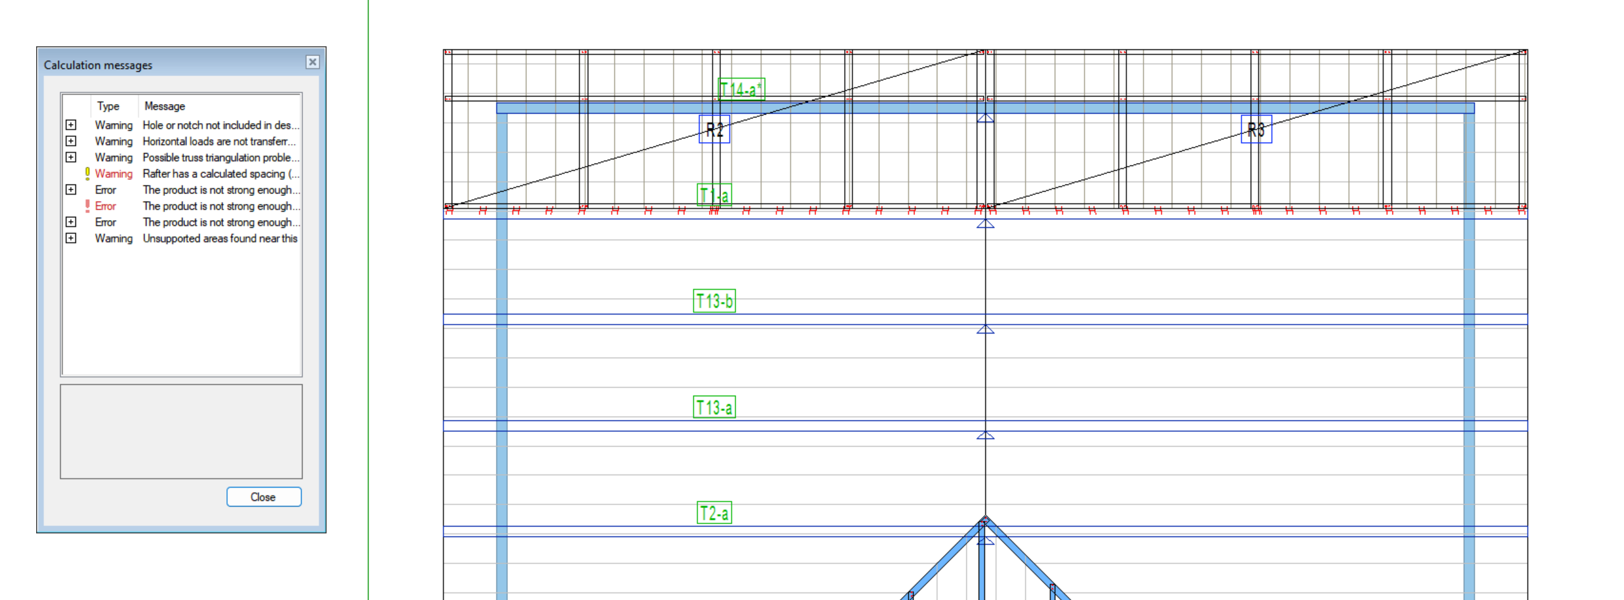Expand the 'Possible truss triangulation' warning
Viewport: 1624px width, 600px height.
click(x=71, y=157)
